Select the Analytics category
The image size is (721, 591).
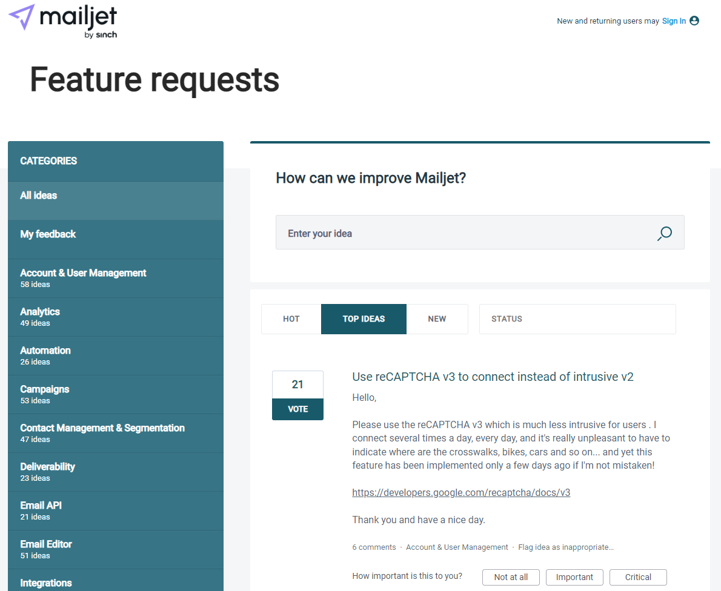click(115, 317)
